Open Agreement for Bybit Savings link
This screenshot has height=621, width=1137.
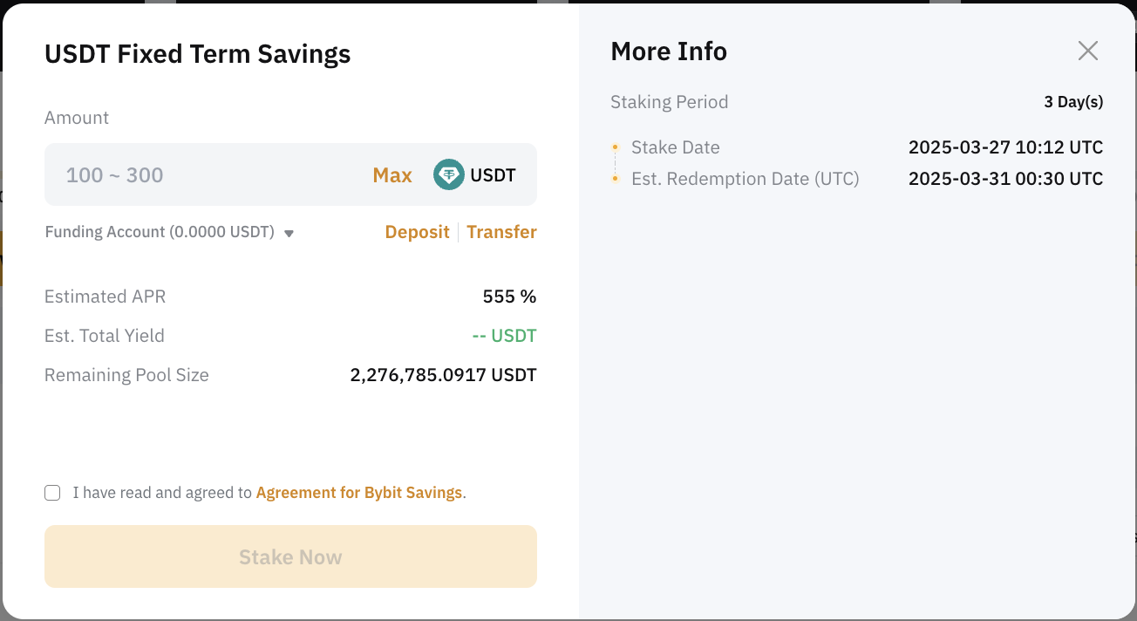click(x=359, y=493)
